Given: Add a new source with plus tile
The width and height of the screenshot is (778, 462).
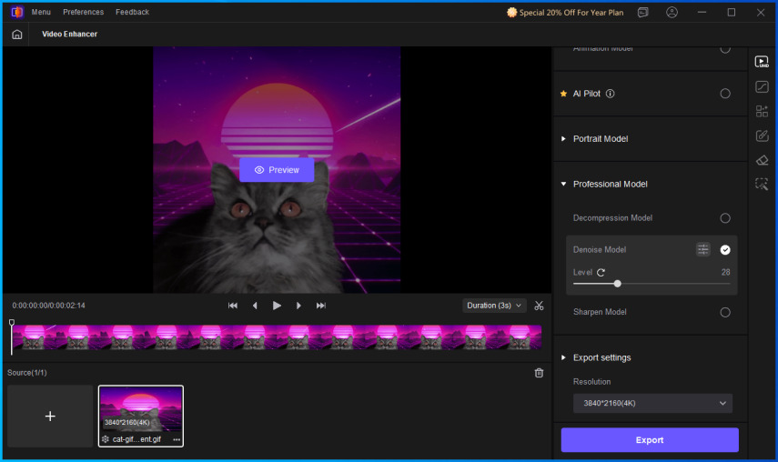Looking at the screenshot, I should (x=50, y=417).
